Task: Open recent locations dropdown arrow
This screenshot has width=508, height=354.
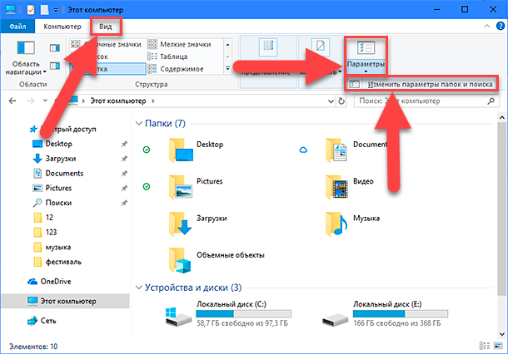Action: coord(45,101)
